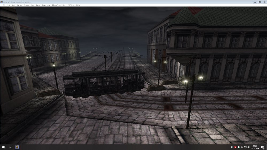The image size is (267, 150).
Task: Click the Show desktop strip at taskbar's right end
Action: click(x=266, y=147)
